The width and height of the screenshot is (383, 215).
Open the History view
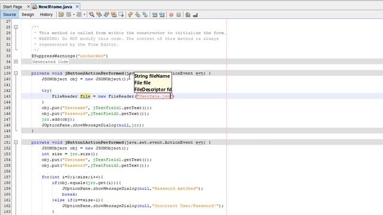coord(46,14)
